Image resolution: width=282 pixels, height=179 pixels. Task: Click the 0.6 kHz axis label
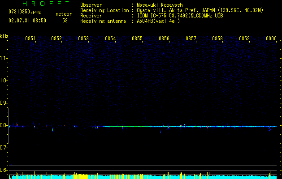4,170
